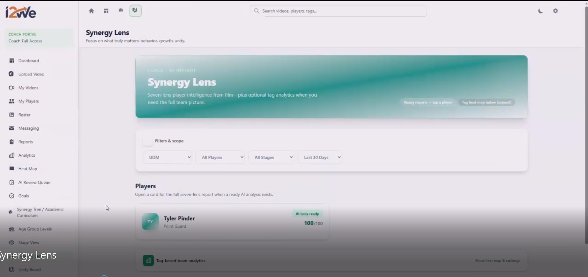The height and width of the screenshot is (277, 588).
Task: Click Ready reports tap a player pill
Action: point(428,102)
